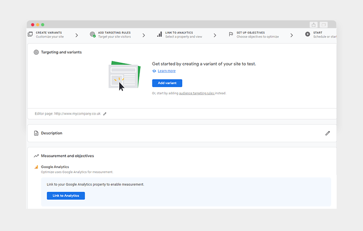Click the yellow minimize window button
The width and height of the screenshot is (363, 231).
pyautogui.click(x=38, y=25)
